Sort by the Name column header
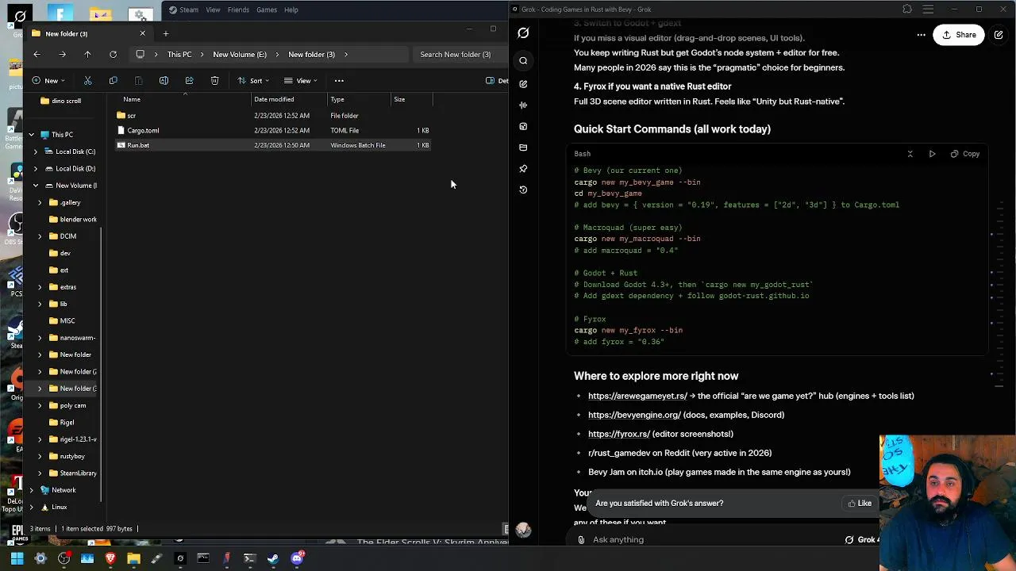 (x=132, y=100)
